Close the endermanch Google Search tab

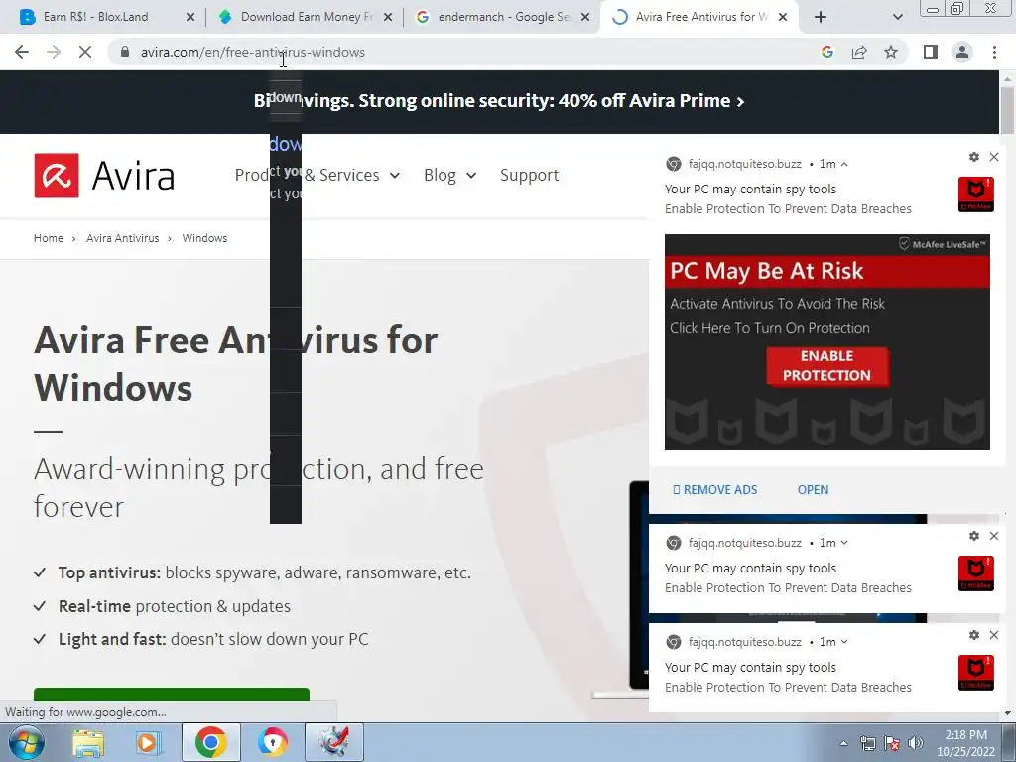click(x=585, y=17)
